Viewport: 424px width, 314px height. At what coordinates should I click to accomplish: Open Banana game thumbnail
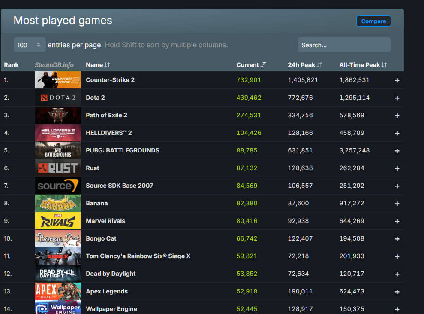click(x=58, y=203)
